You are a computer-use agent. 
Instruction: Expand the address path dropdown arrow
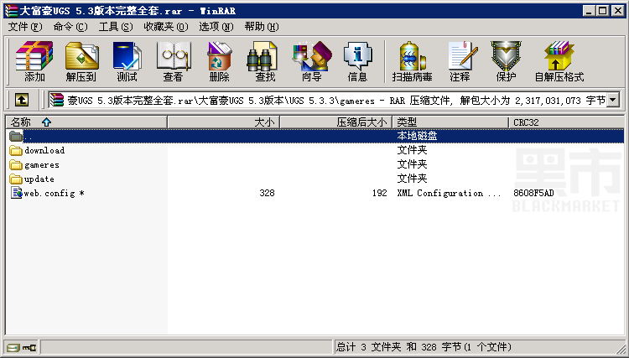coord(613,101)
